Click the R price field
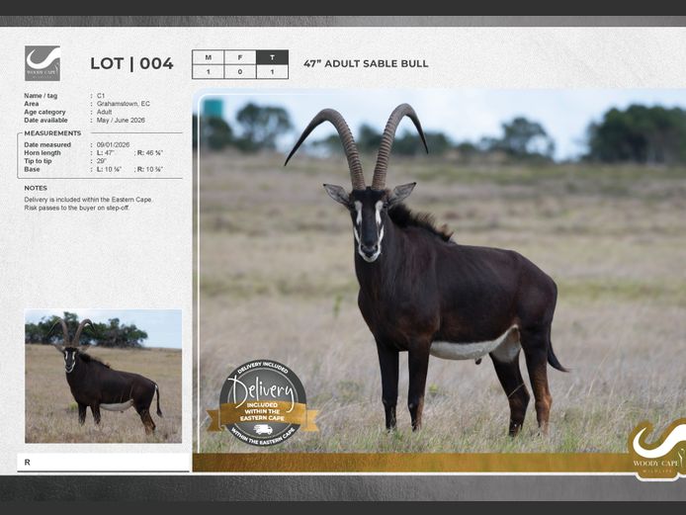The image size is (686, 515). coord(103,462)
